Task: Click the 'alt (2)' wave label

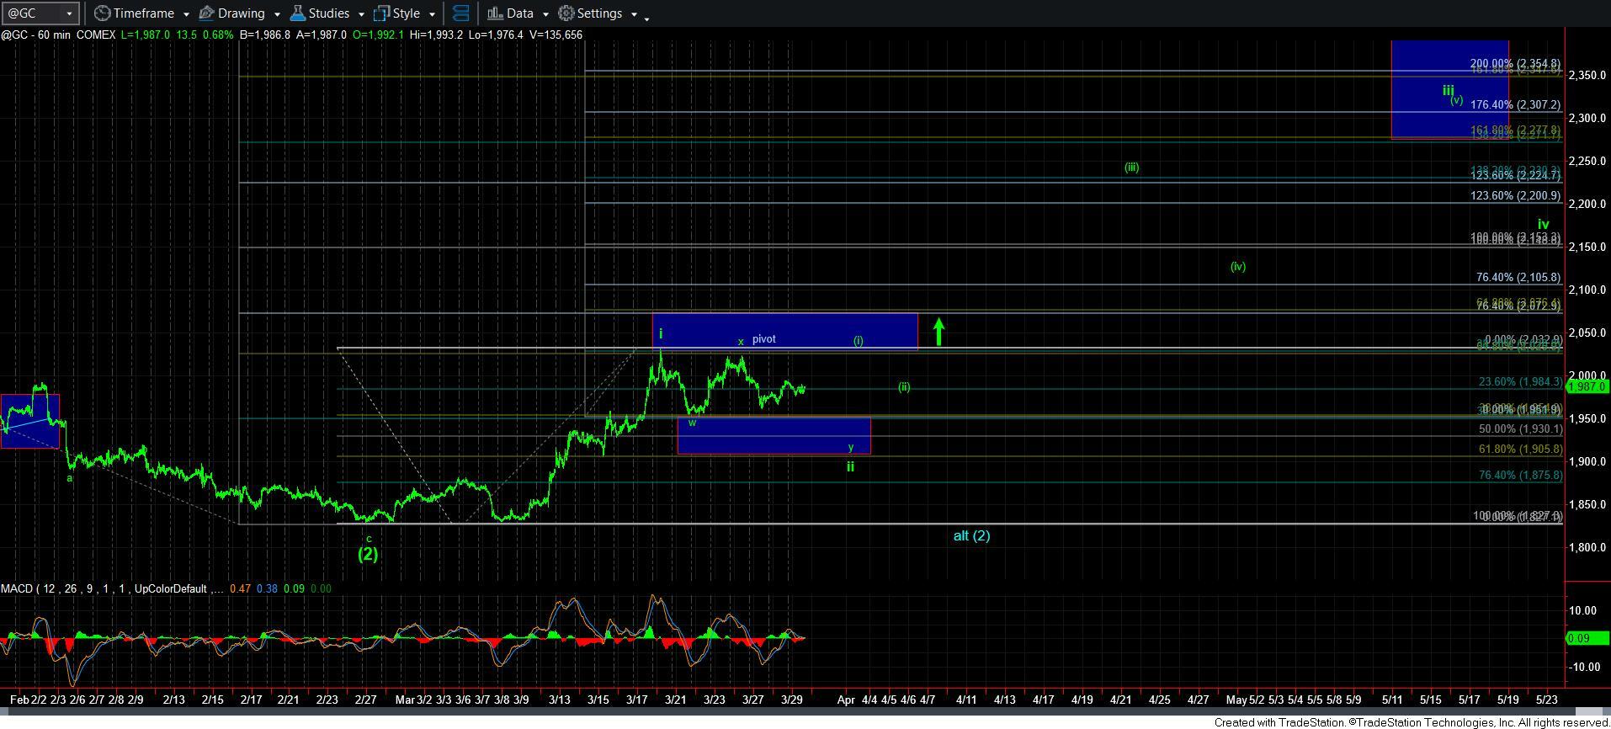Action: [971, 535]
